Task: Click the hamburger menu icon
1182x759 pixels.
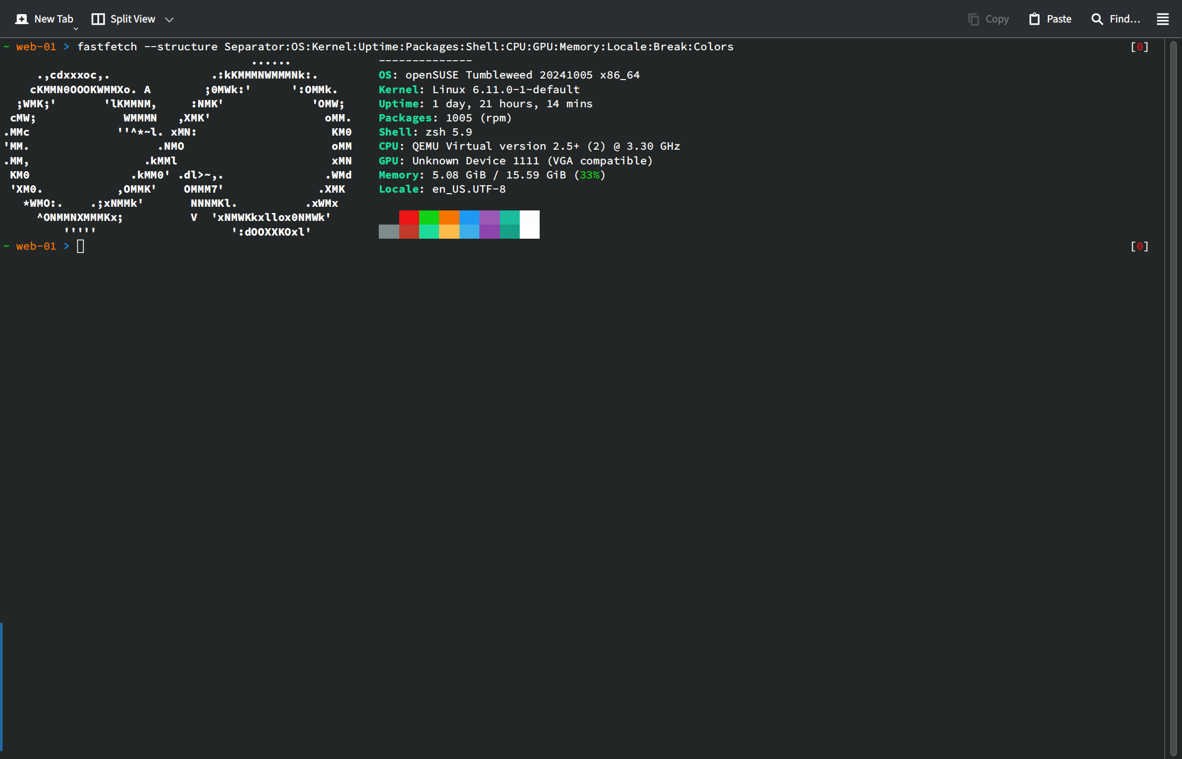Action: (x=1163, y=19)
